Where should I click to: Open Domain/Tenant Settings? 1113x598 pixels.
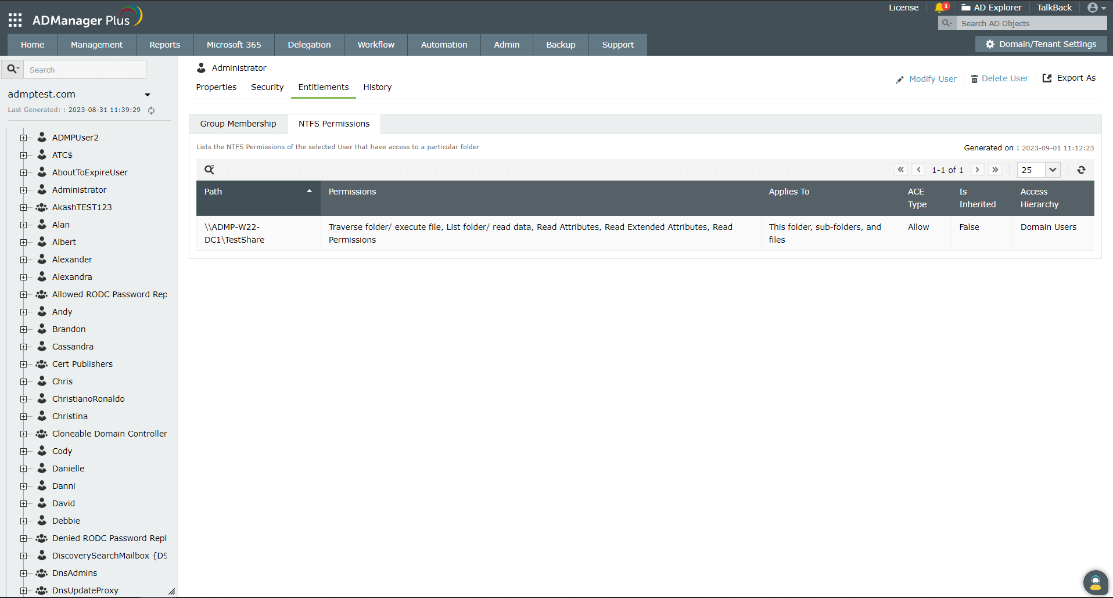(1041, 44)
